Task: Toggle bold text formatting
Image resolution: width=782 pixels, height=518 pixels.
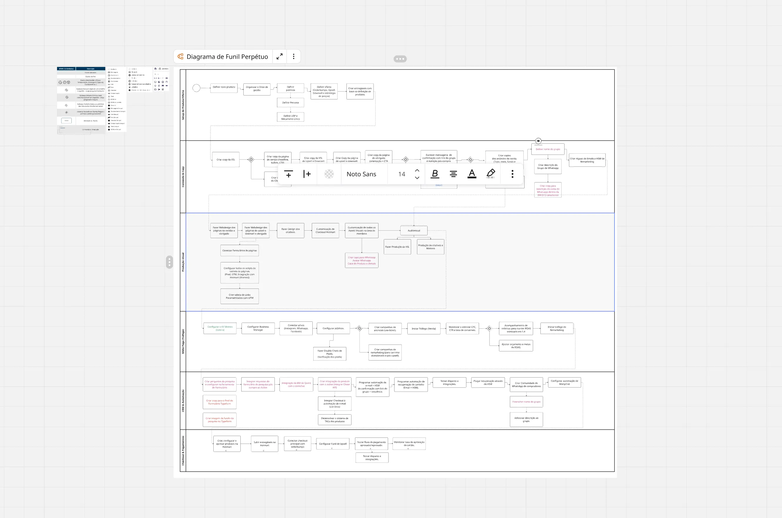Action: coord(435,174)
